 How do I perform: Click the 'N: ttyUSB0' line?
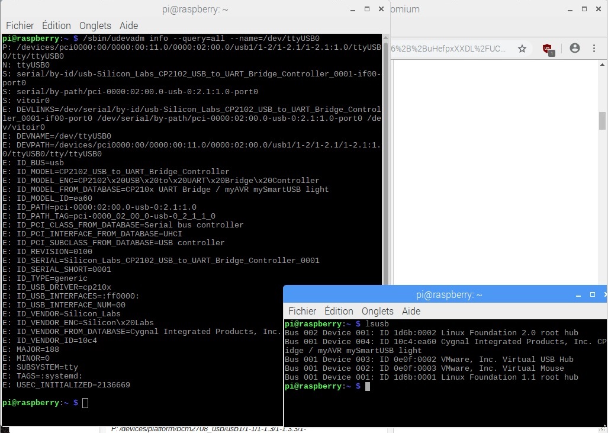pyautogui.click(x=26, y=65)
